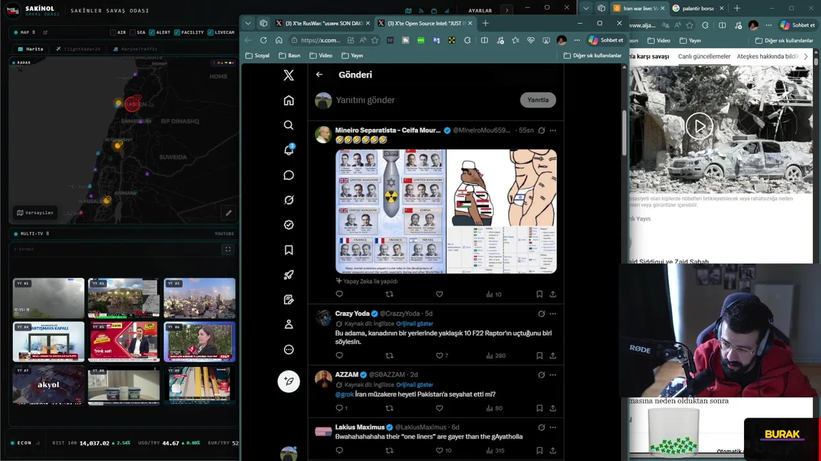
Task: Bookmark the AZZAM post
Action: tap(539, 408)
